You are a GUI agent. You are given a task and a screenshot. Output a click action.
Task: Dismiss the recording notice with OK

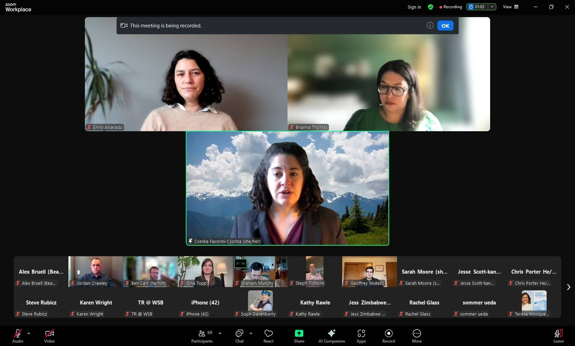(x=445, y=26)
